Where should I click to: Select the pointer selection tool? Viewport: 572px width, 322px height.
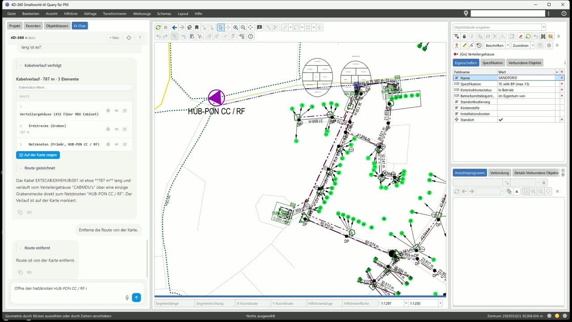point(221,27)
